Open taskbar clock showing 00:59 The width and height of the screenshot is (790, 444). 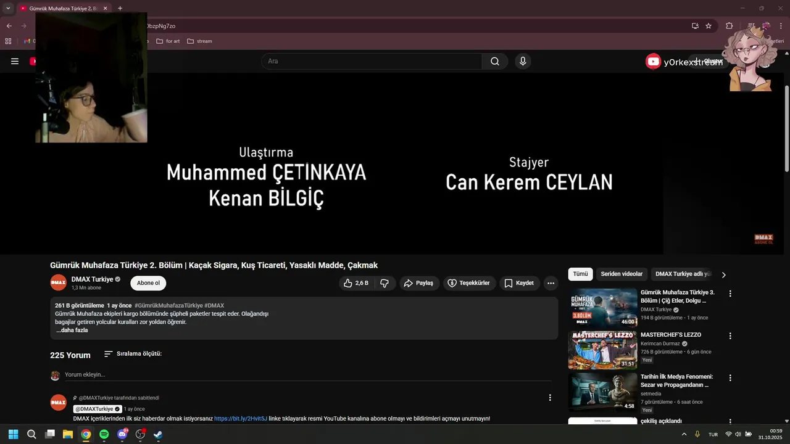[770, 434]
